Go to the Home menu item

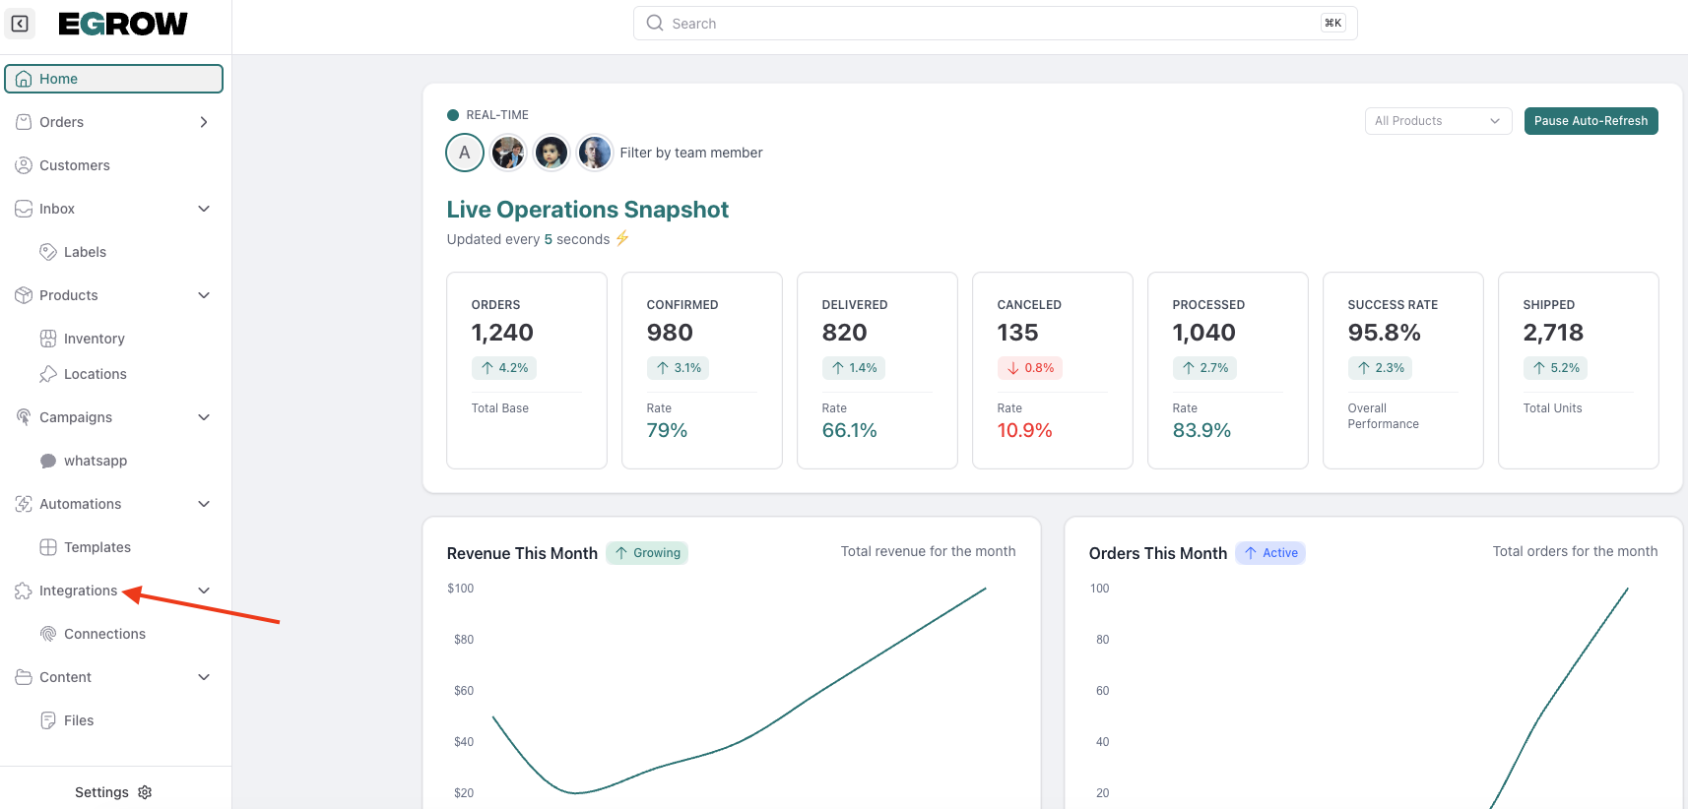[x=113, y=79]
